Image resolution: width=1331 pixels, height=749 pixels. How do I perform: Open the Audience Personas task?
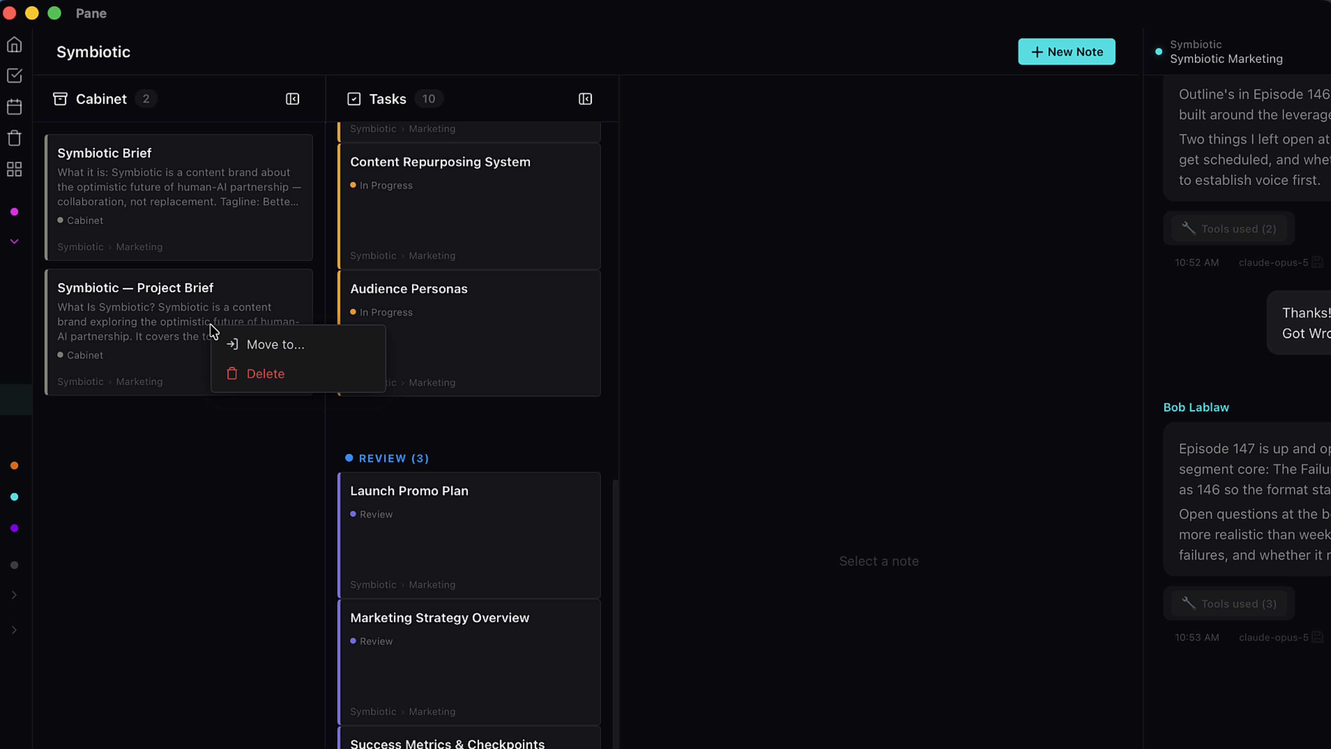[x=469, y=333]
